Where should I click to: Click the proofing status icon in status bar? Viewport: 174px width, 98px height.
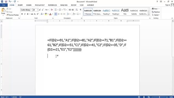20,97
